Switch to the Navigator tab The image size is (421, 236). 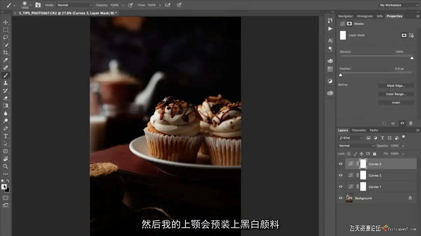point(345,16)
